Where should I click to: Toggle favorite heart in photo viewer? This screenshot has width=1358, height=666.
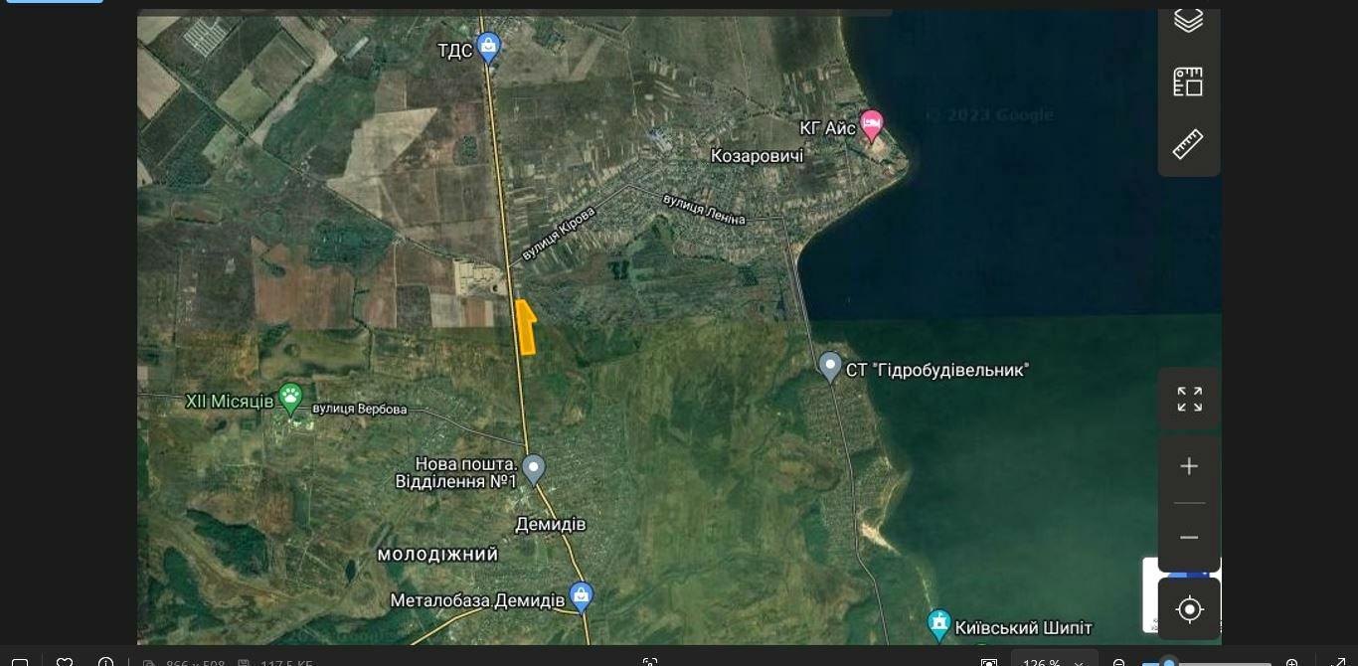(x=65, y=662)
